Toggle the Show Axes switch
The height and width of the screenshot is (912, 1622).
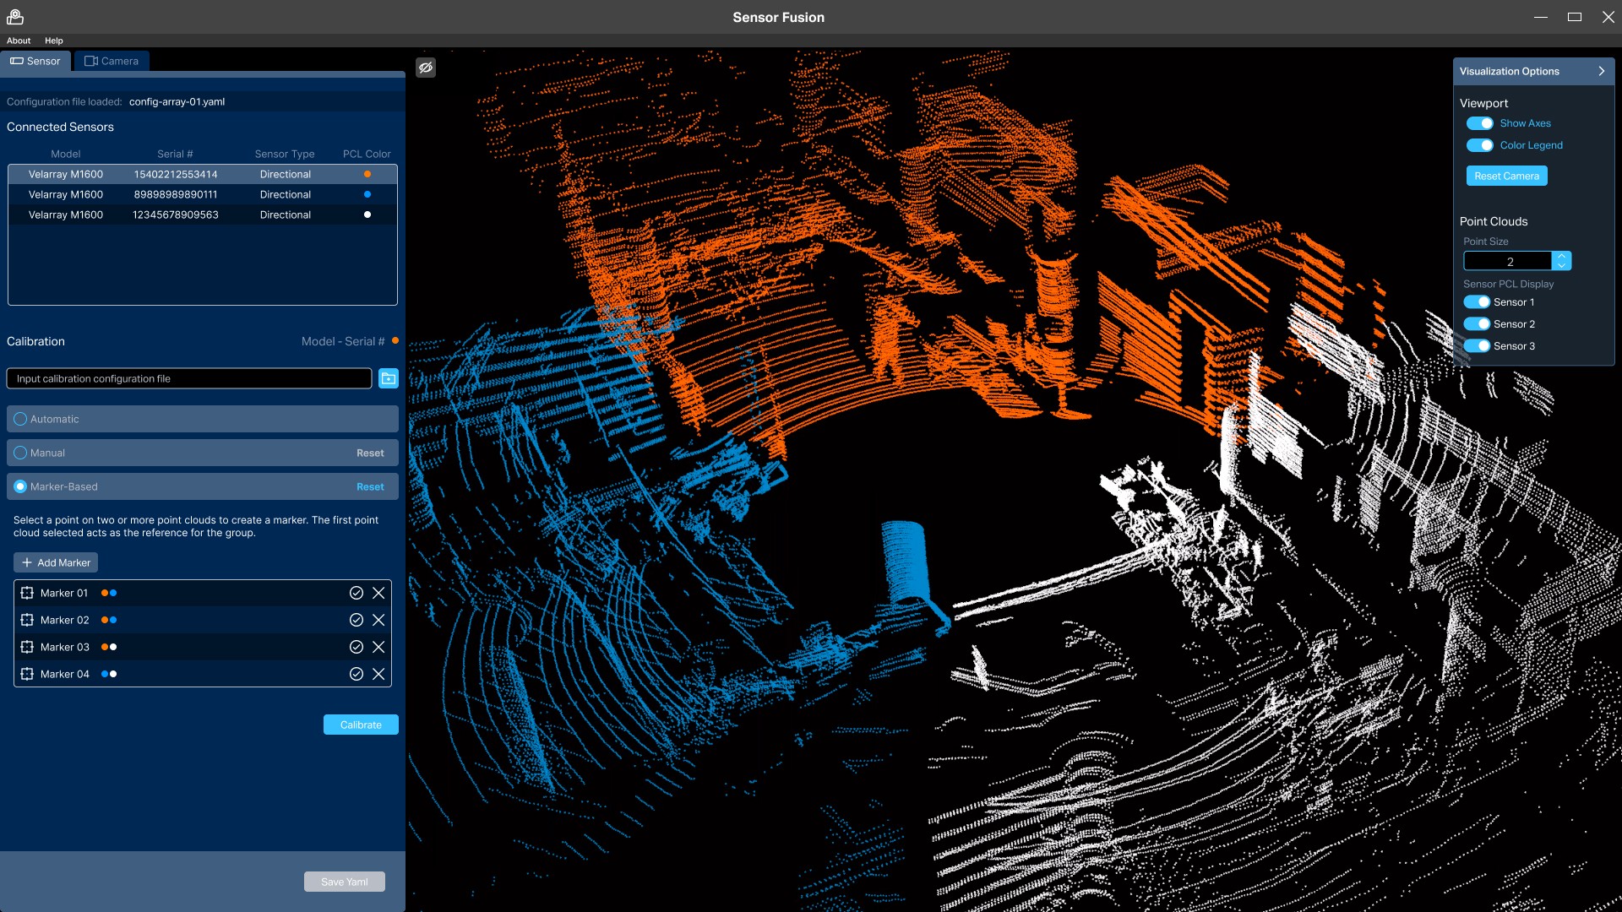(x=1480, y=123)
